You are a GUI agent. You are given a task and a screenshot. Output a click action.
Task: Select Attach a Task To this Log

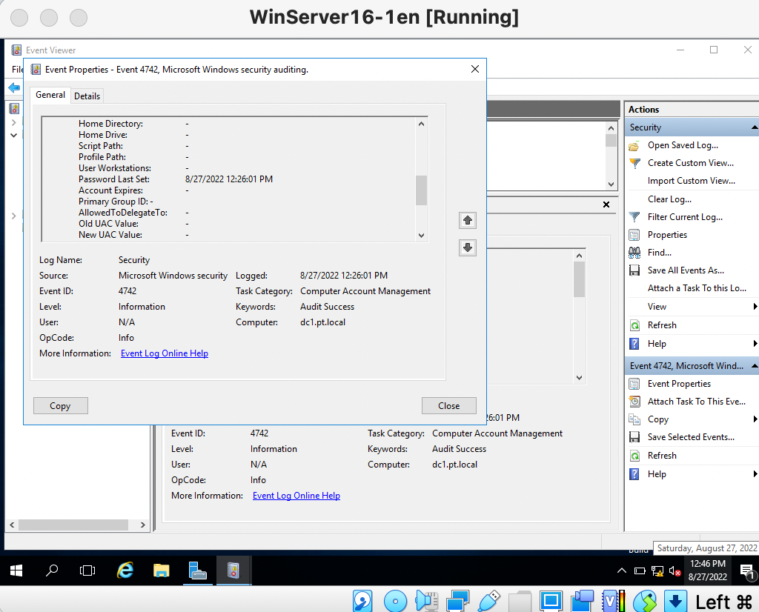[x=697, y=288]
